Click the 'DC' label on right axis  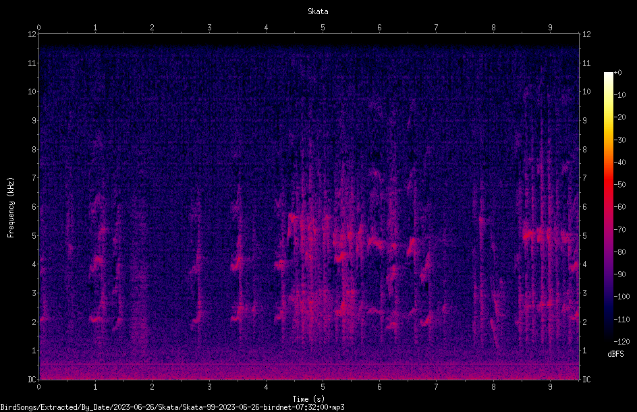coord(586,380)
